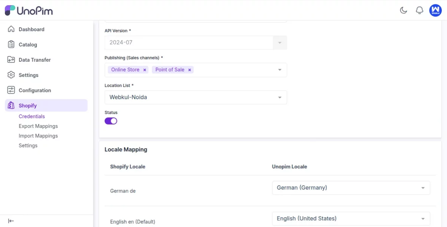Open the Dashboard from the sidebar
Viewport: 447px width, 227px height.
31,29
